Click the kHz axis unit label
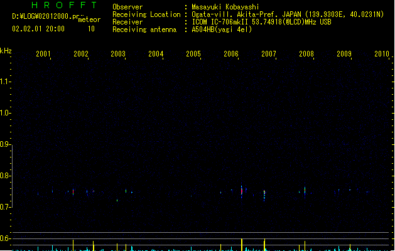The height and width of the screenshot is (251, 395). click(x=6, y=51)
